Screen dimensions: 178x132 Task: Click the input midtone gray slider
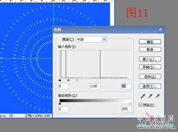(68, 80)
